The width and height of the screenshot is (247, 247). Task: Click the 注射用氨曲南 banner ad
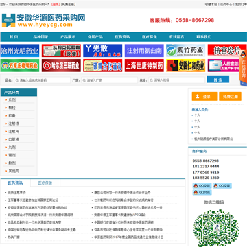pos(144,51)
